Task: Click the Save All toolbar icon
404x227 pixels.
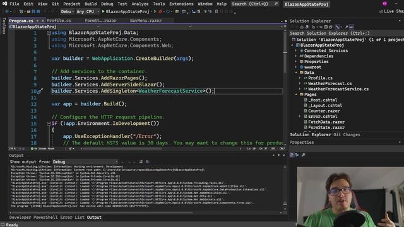Action: [38, 11]
